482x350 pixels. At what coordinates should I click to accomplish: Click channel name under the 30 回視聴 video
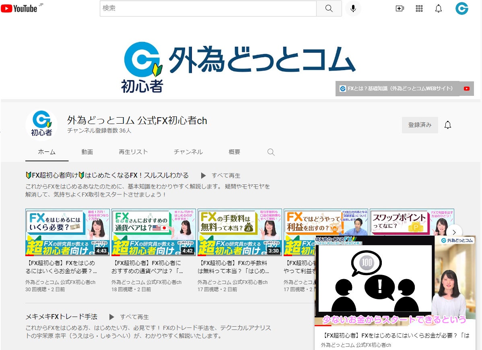(x=60, y=282)
